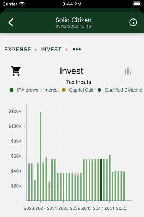Expand the three-dot breadcrumb menu
144x217 pixels.
tap(77, 50)
